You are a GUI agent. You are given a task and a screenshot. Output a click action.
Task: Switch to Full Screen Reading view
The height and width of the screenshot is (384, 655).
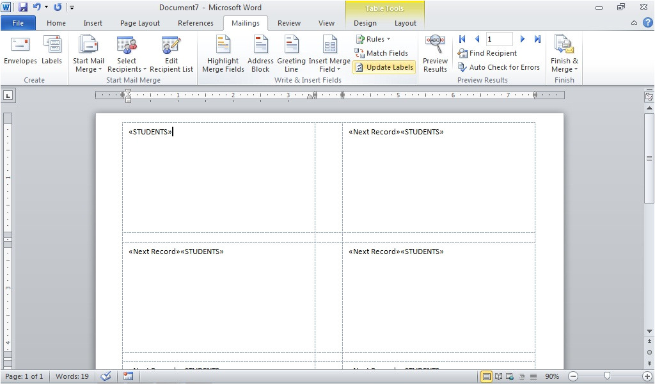click(498, 376)
